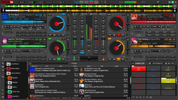Click SLOT 1 saved loop button
The height and width of the screenshot is (100, 178).
pyautogui.click(x=149, y=32)
